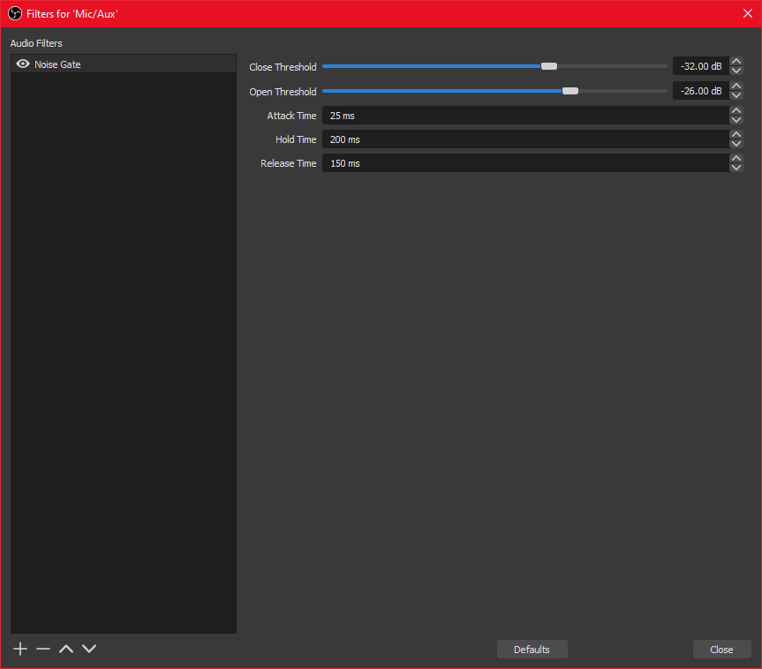
Task: Click the Hold Time label
Action: coord(296,139)
